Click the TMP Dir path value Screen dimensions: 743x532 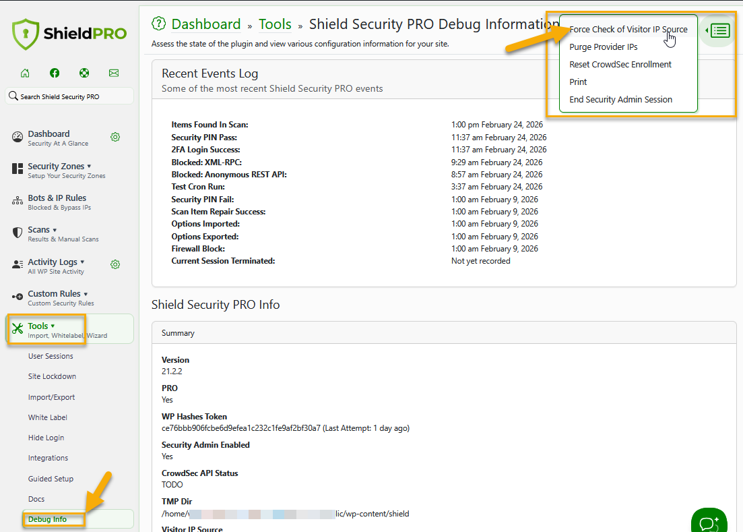coord(285,514)
